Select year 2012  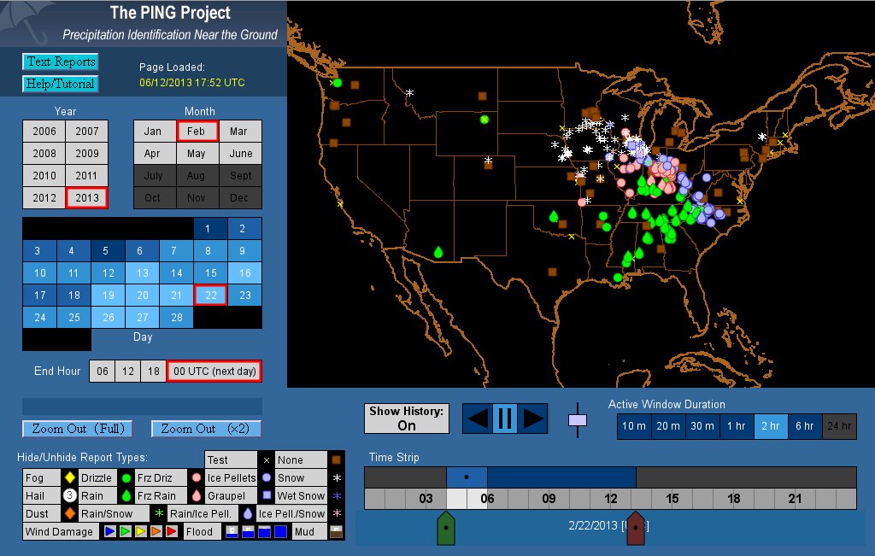44,198
